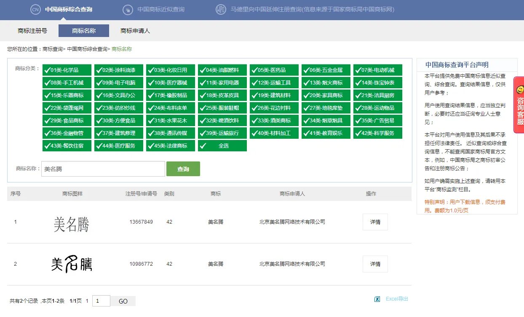Screen dimensions: 524x317
Task: Uncheck the 01类-化学品 category
Action: [67, 69]
